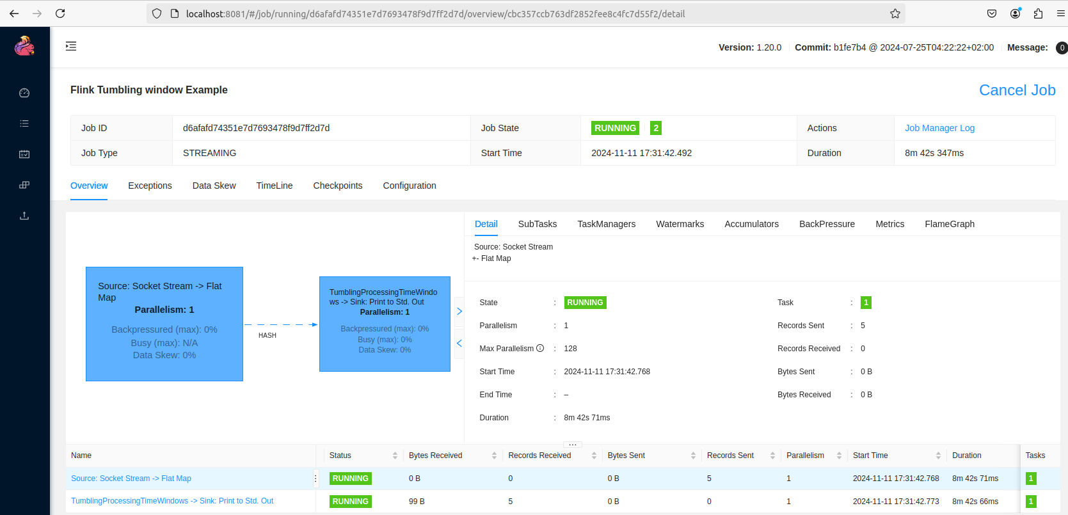Click the message count badge

pos(1062,47)
